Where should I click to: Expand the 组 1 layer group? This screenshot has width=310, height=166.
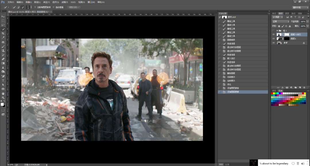277,30
